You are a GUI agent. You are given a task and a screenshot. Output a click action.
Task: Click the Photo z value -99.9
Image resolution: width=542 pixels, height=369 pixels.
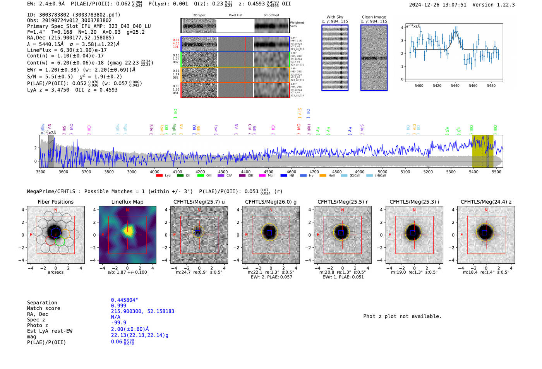[118, 323]
